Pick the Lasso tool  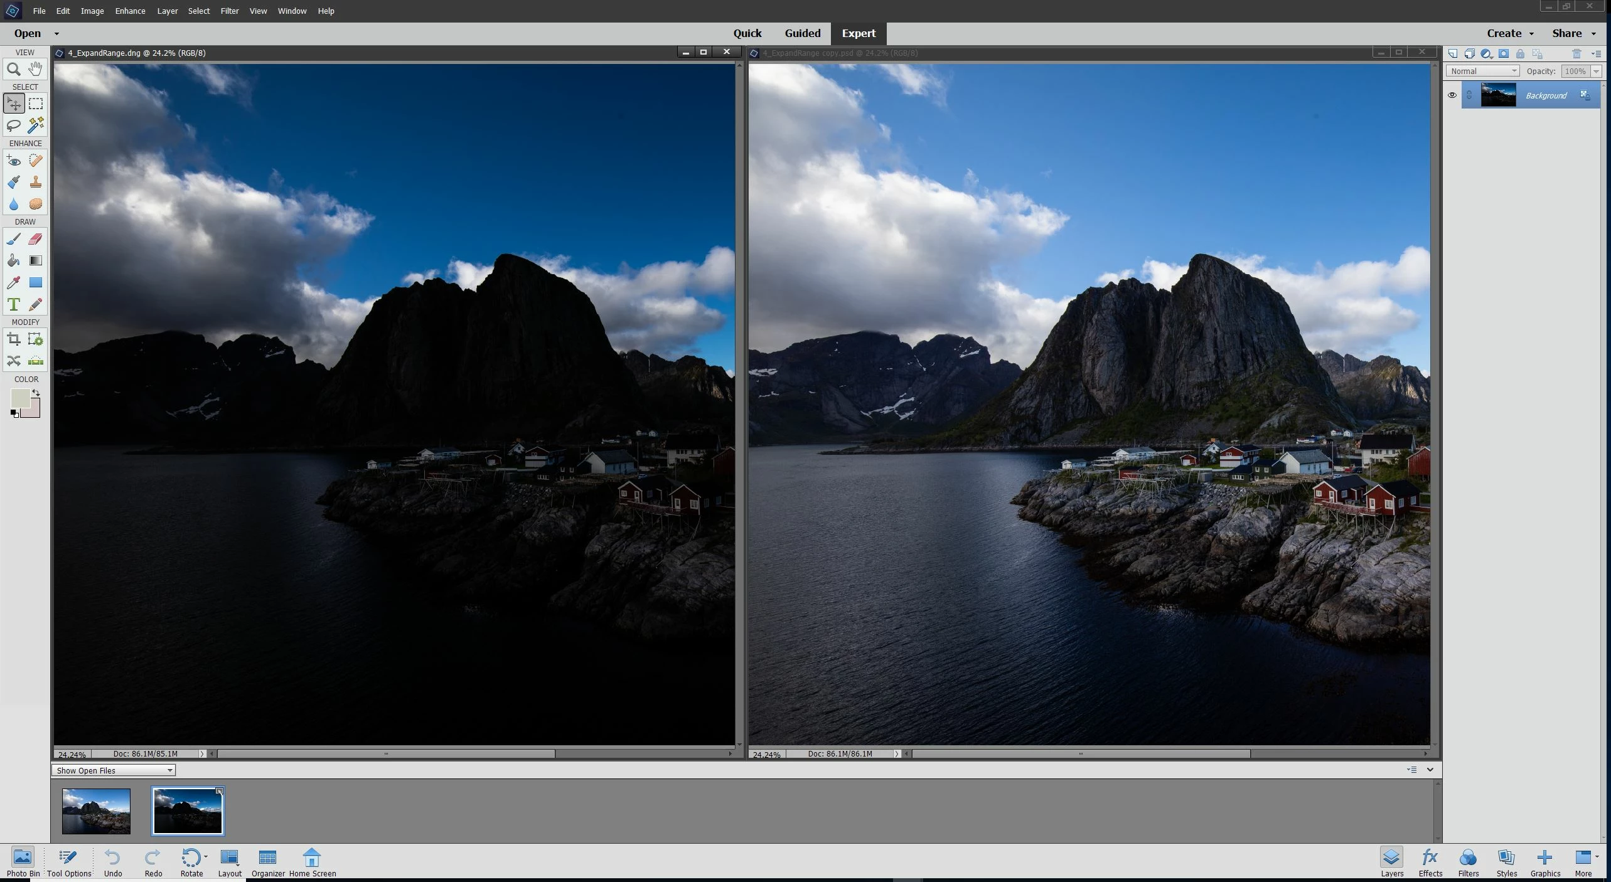13,125
